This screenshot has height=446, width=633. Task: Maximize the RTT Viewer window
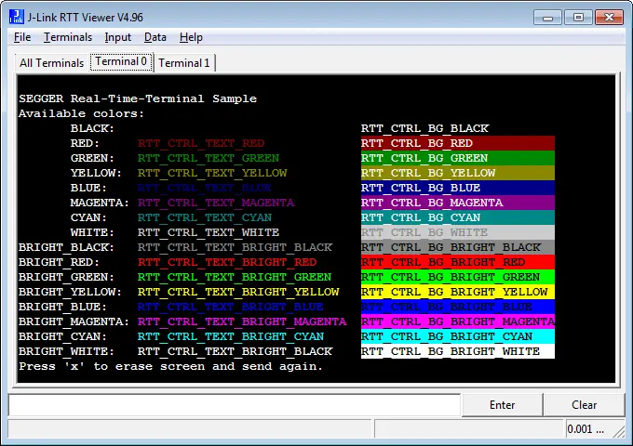(x=577, y=17)
